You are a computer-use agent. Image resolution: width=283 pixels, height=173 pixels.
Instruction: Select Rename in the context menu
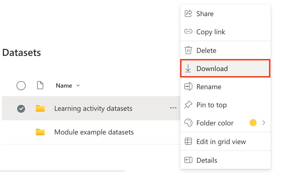tap(209, 87)
